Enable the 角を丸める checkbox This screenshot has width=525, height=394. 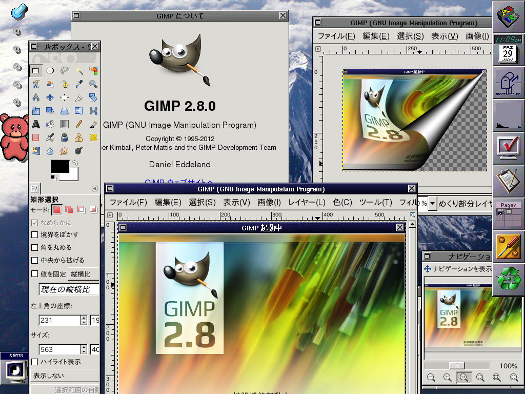pos(34,248)
